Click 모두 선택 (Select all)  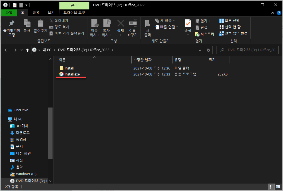coord(229,21)
